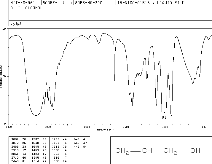
Task: Click the WAVENUMBER x-axis title
Action: [106, 130]
